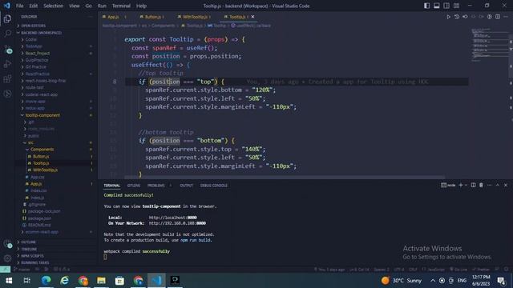Open Explorer panel ellipsis menu
513x288 pixels.
91,17
